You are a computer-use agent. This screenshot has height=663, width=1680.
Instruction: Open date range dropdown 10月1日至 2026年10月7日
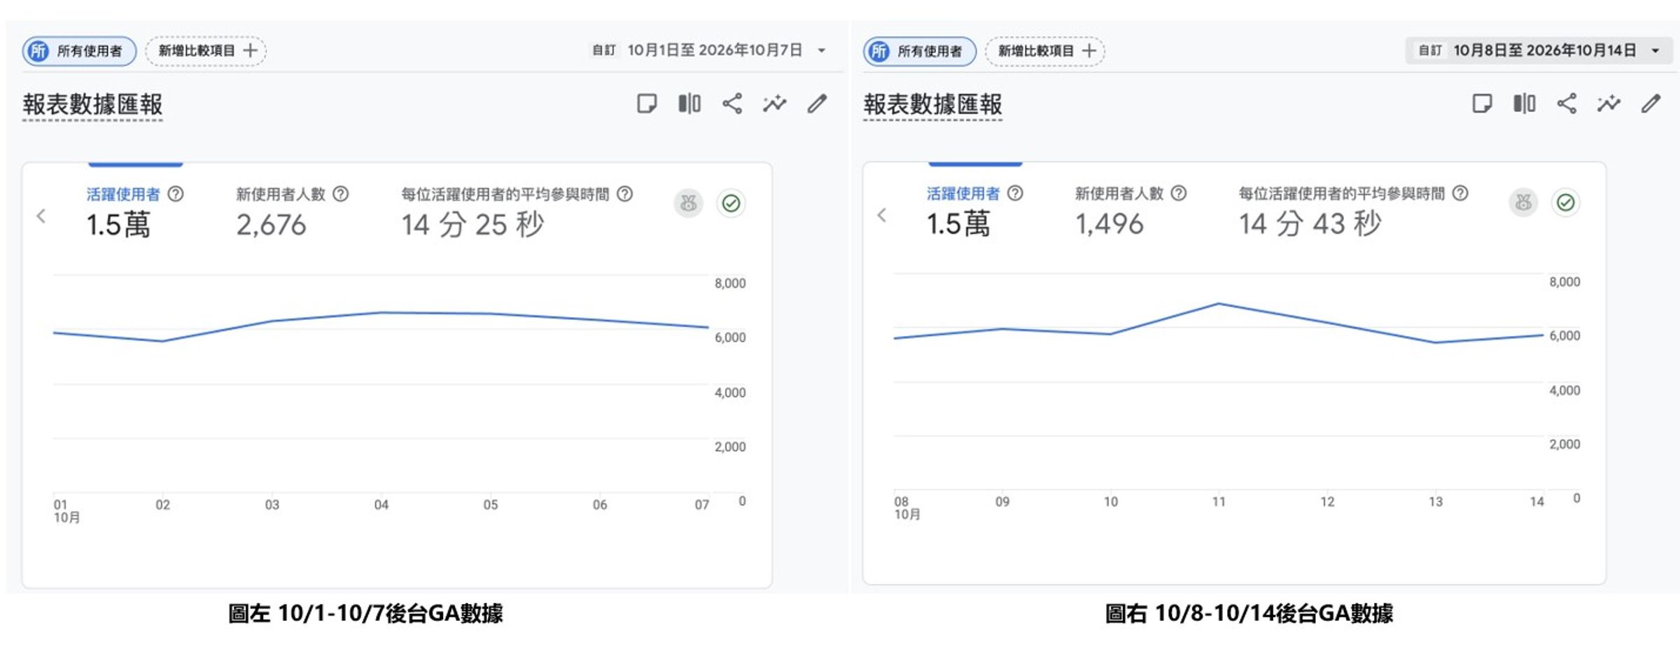pyautogui.click(x=710, y=50)
